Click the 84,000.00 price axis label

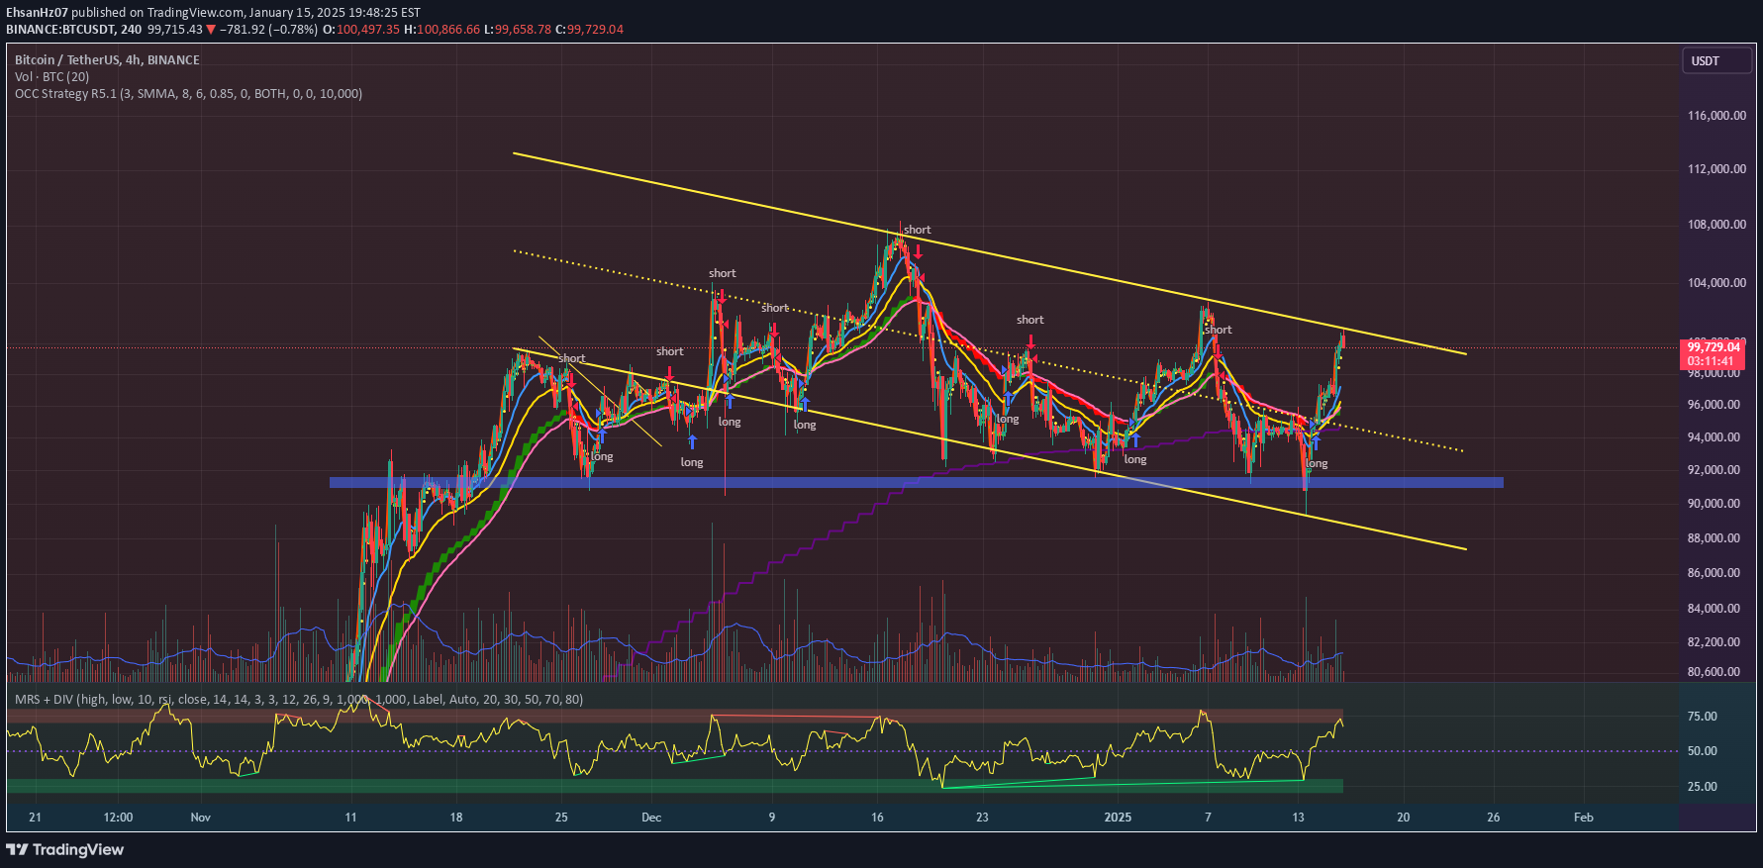[1714, 609]
